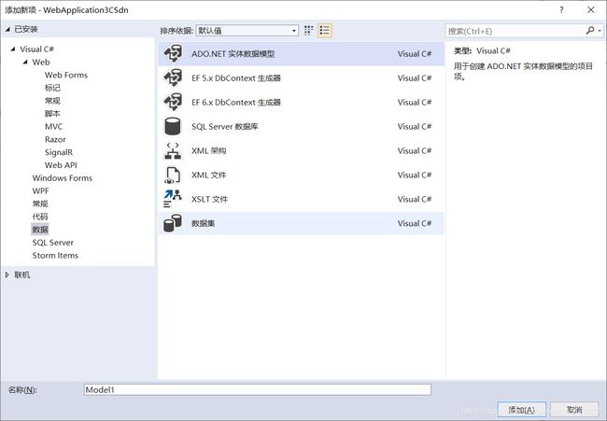
Task: Select Razor in the tree
Action: 55,139
